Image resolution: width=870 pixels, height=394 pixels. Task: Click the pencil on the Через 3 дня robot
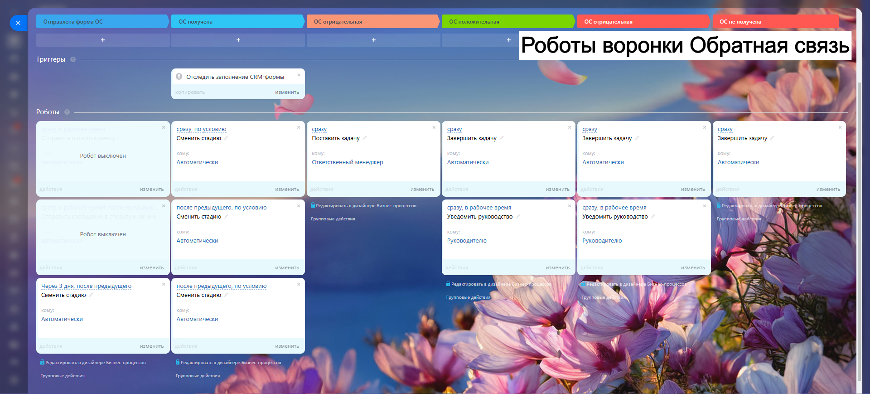pyautogui.click(x=91, y=295)
